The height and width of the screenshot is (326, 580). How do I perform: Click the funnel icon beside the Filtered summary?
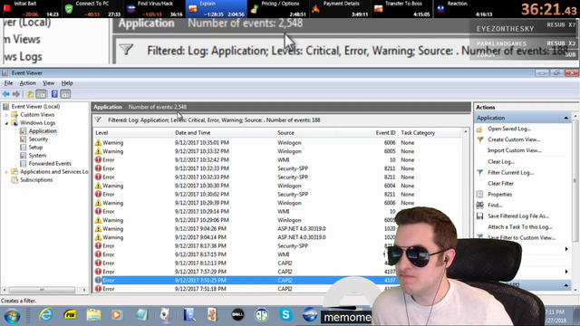98,120
